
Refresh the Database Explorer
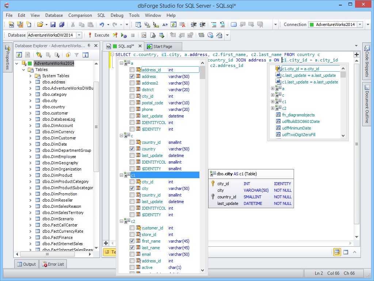19,55
